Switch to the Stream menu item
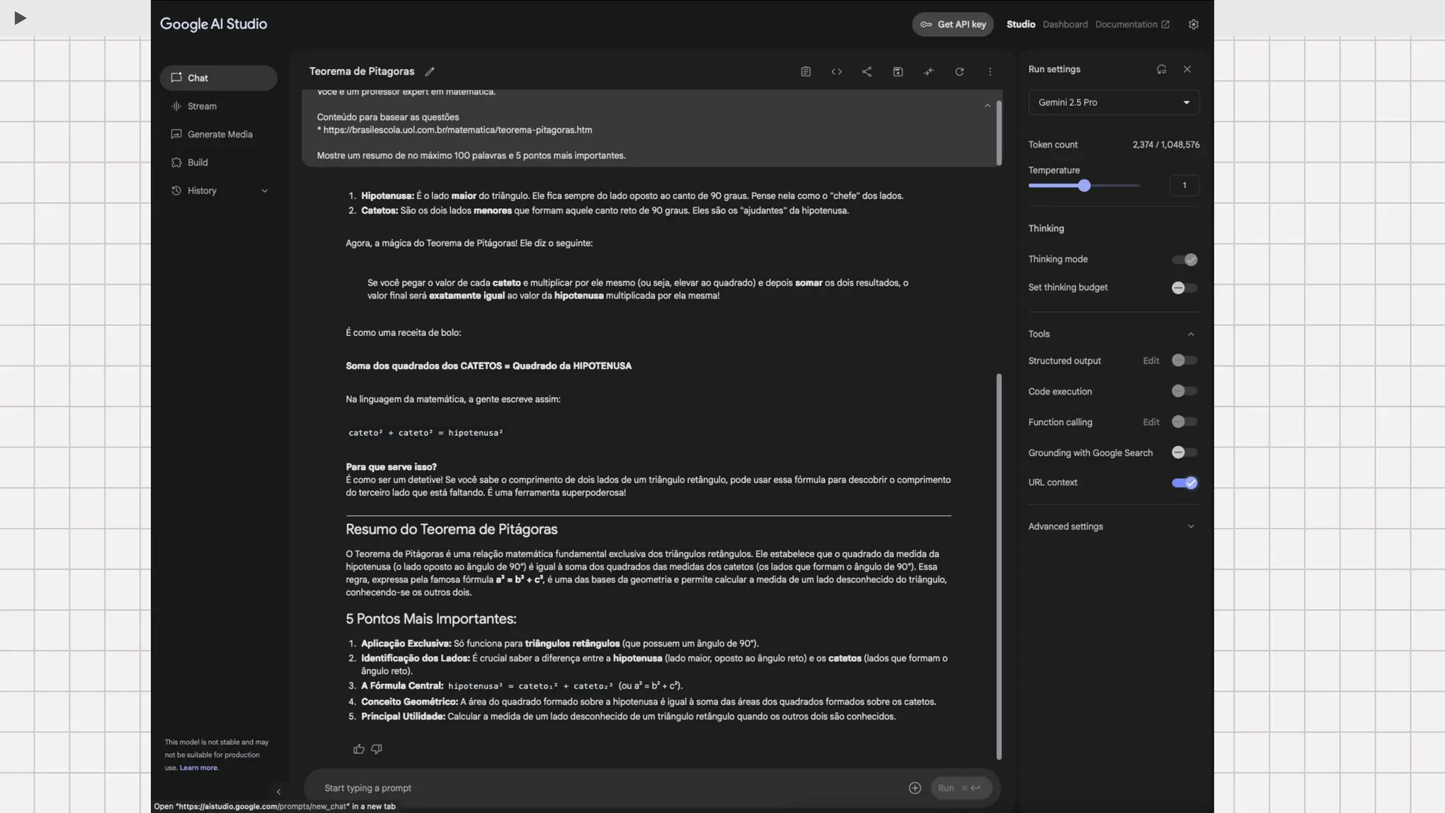Screen dimensions: 1445x813 [202, 106]
